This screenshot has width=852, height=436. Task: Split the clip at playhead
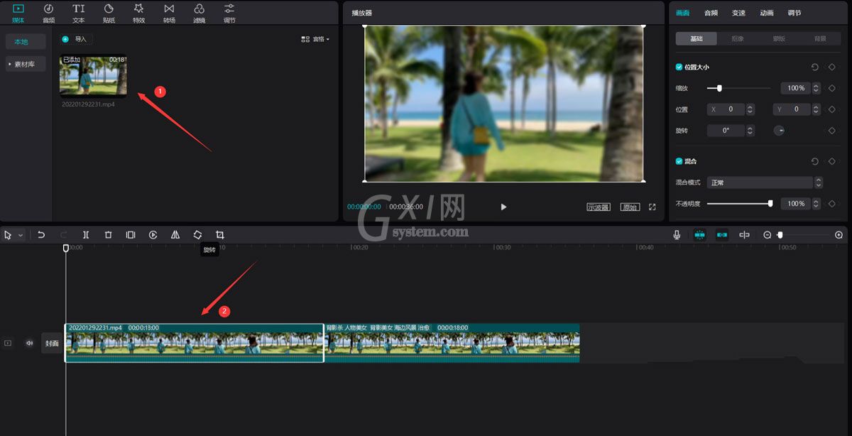pyautogui.click(x=86, y=235)
